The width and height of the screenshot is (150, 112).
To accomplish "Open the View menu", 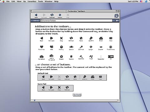I will (19, 1).
